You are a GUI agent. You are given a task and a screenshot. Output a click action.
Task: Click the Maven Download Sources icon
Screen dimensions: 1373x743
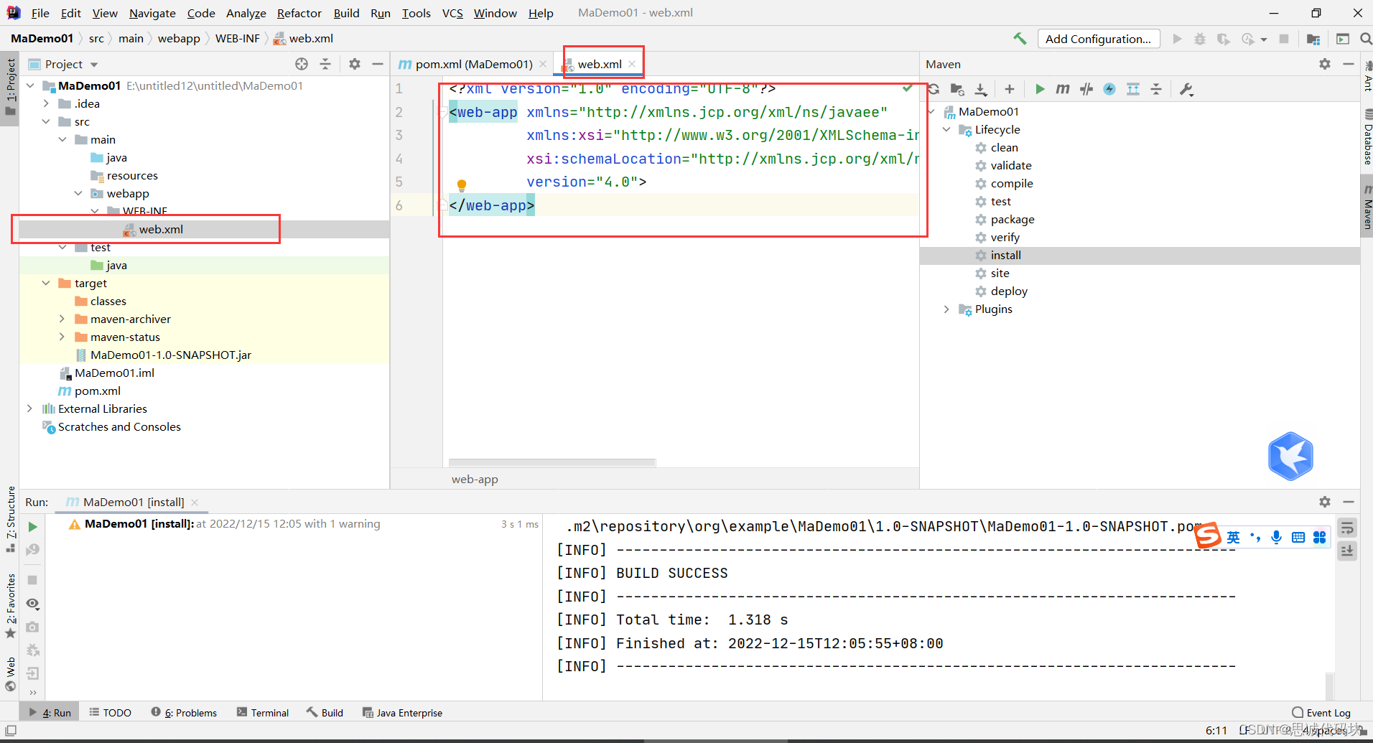point(981,89)
